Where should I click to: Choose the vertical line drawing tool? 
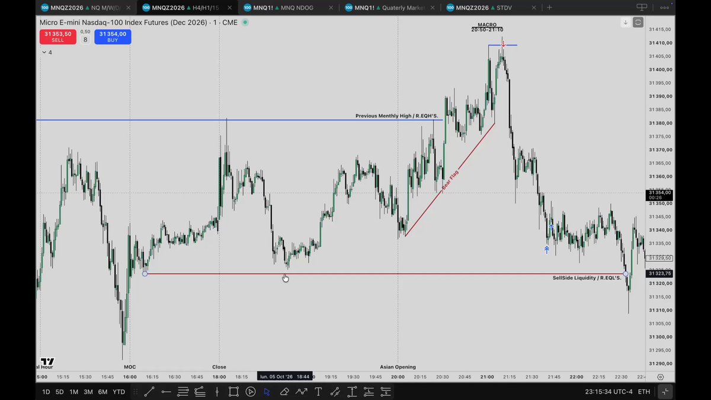[x=217, y=392]
